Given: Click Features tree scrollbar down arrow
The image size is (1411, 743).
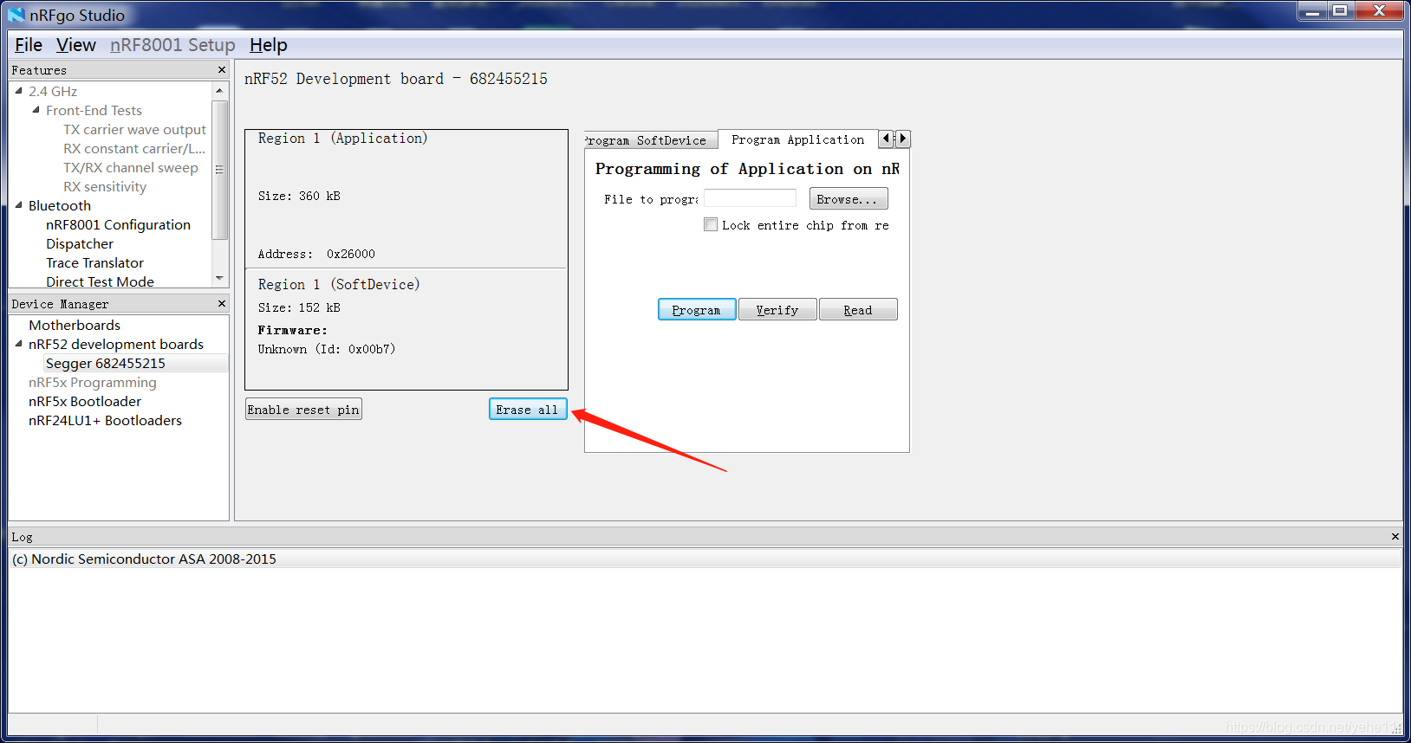Looking at the screenshot, I should [x=219, y=278].
